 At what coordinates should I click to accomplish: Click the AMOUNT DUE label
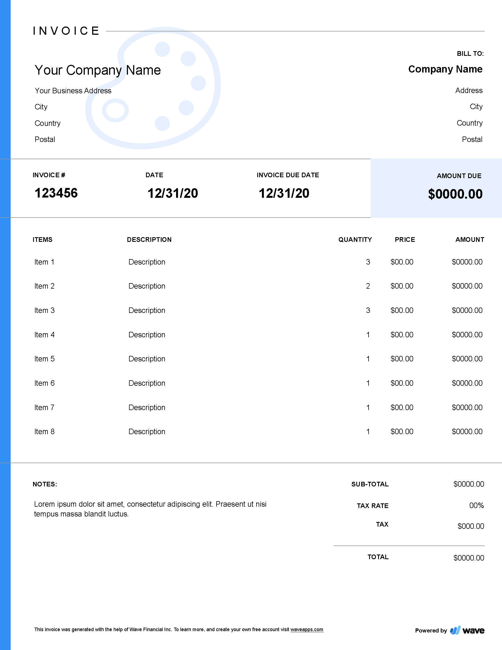pyautogui.click(x=459, y=176)
